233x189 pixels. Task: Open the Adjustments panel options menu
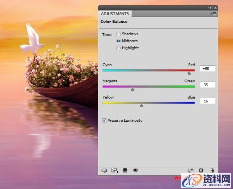click(x=214, y=14)
